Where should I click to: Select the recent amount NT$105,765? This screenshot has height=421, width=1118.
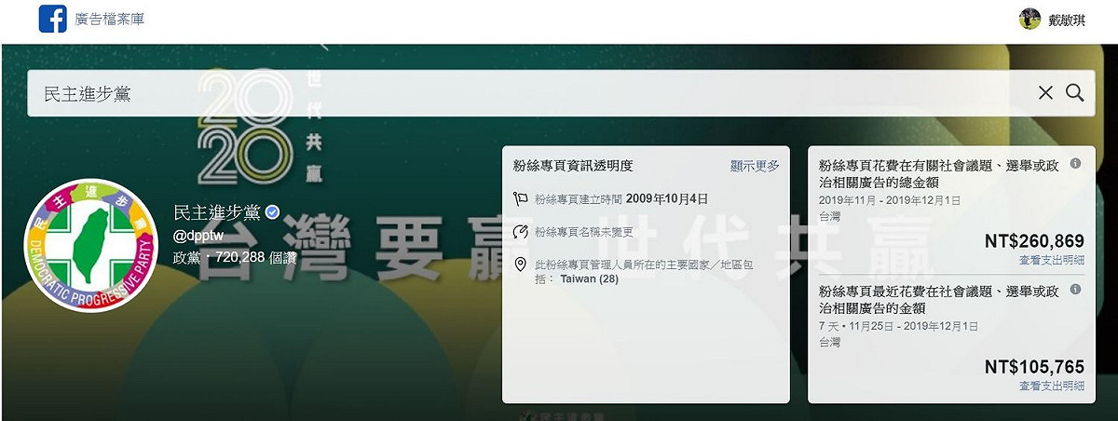point(1034,367)
